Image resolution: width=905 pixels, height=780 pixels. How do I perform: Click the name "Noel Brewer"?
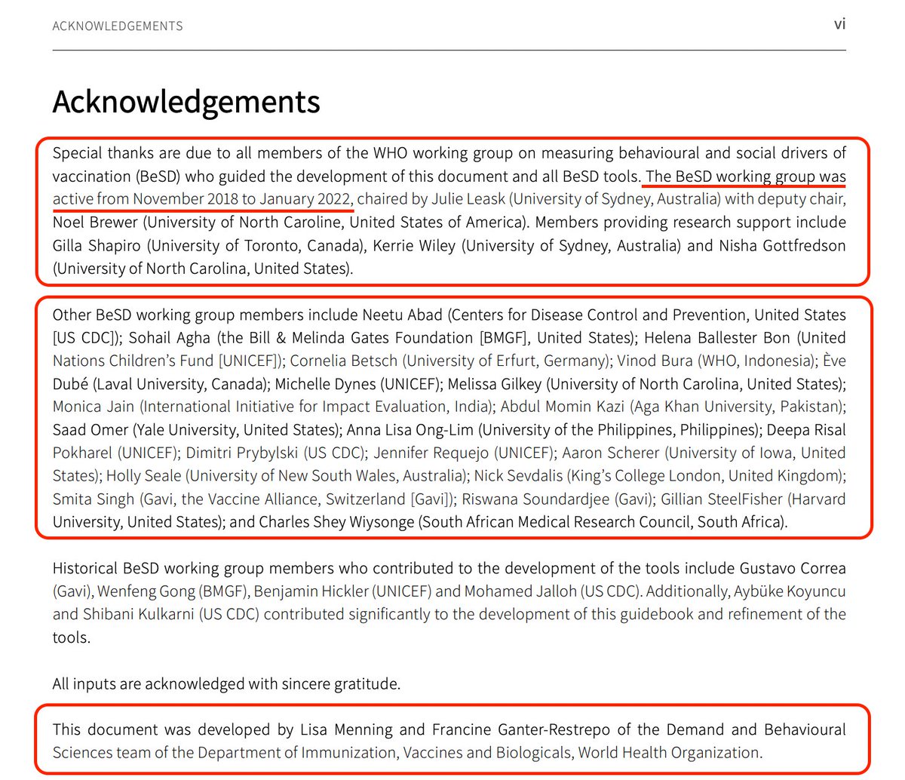[x=96, y=223]
